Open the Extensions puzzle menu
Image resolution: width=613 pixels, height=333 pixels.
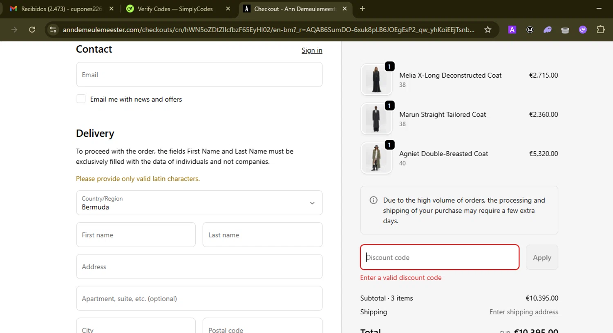(x=600, y=29)
